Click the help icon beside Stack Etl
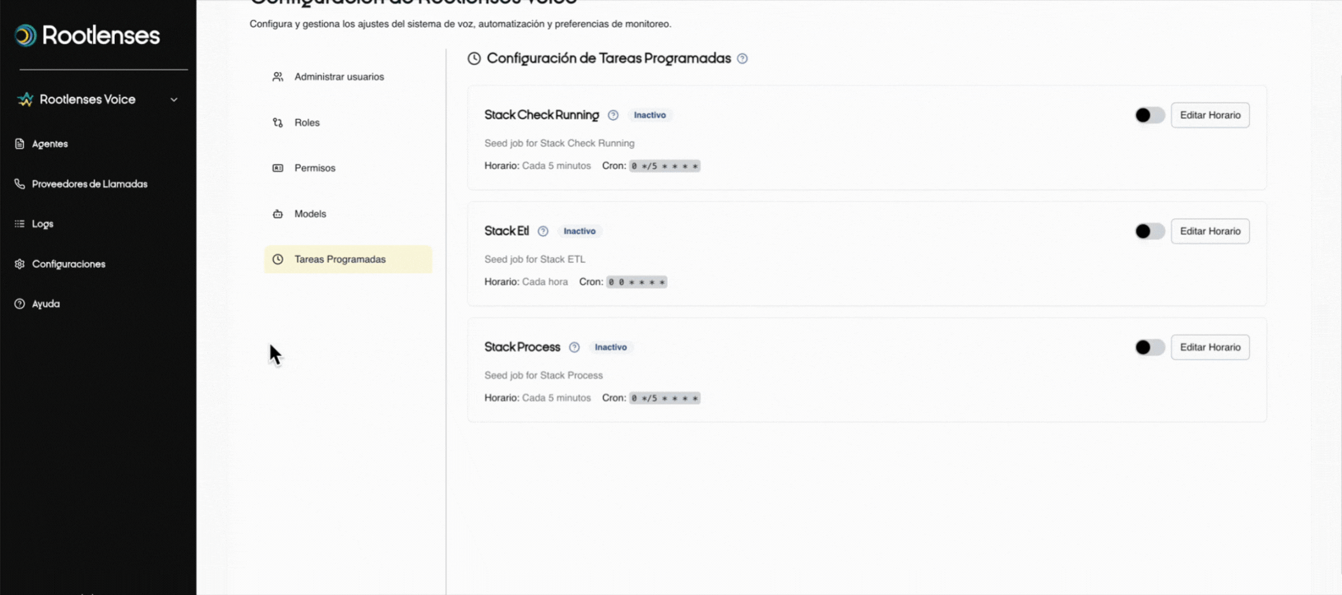 click(543, 231)
